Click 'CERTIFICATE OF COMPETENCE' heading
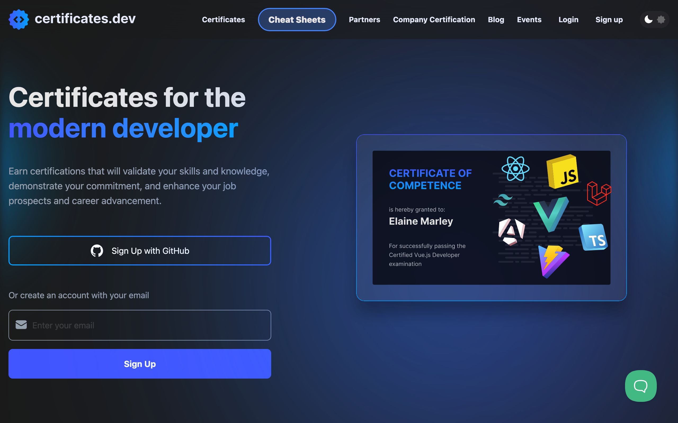678x423 pixels. point(430,179)
